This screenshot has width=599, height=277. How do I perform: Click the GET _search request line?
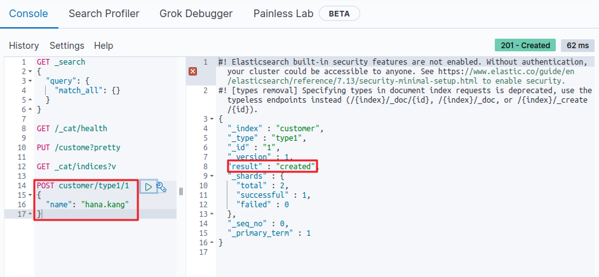[x=61, y=61]
